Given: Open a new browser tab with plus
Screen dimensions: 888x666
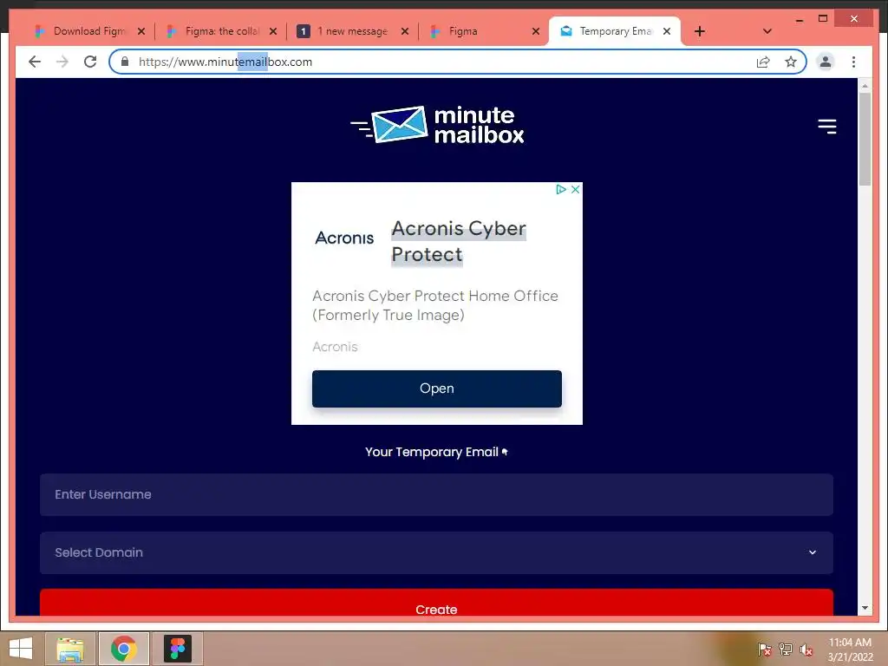Looking at the screenshot, I should pyautogui.click(x=700, y=31).
